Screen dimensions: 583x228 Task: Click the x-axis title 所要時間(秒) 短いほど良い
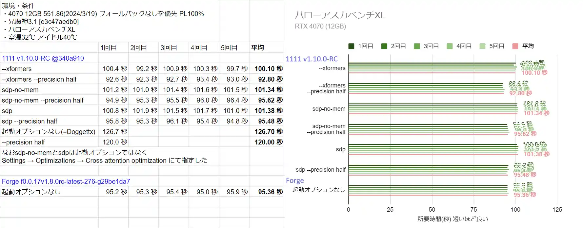coord(452,219)
